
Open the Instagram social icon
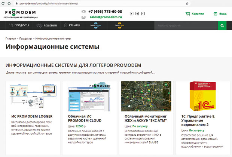tap(137, 13)
